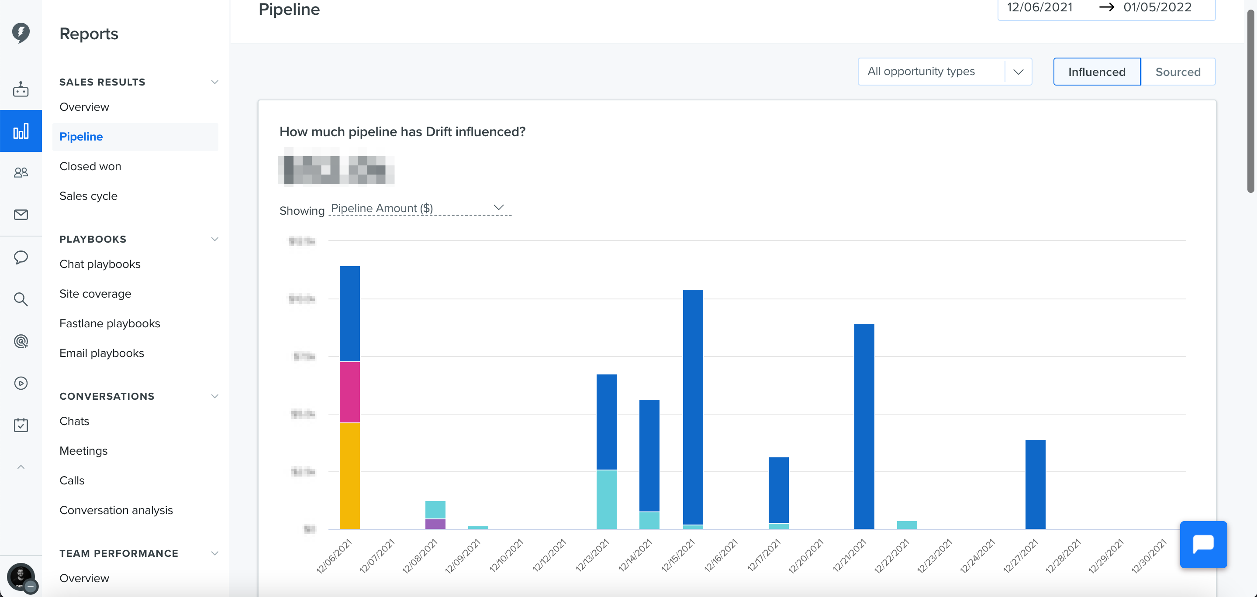Open the contacts people icon
1257x597 pixels.
(21, 173)
